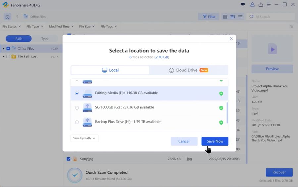The height and width of the screenshot is (187, 298).
Task: Open the File Tags dropdown
Action: click(x=109, y=26)
